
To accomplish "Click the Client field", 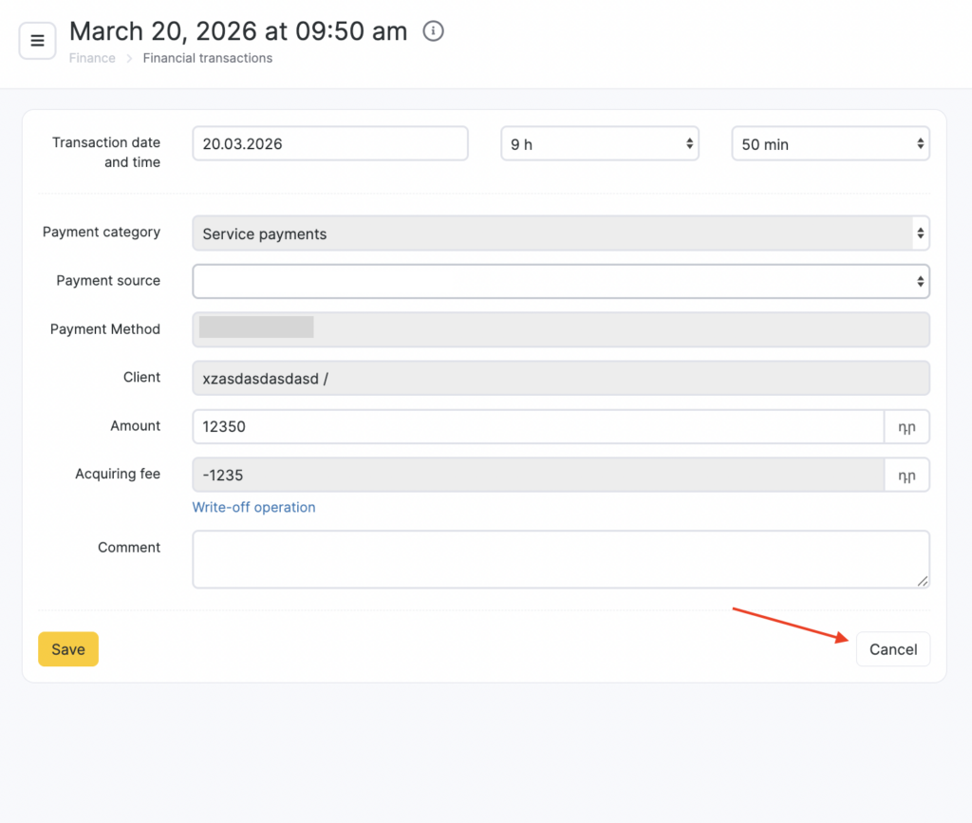I will 560,378.
